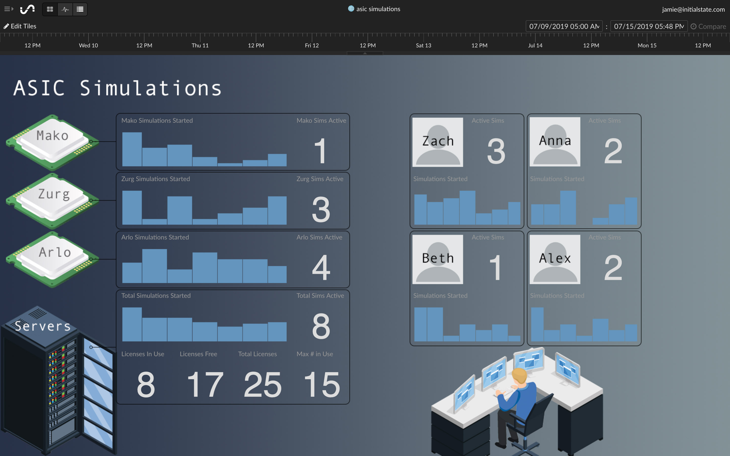Image resolution: width=730 pixels, height=456 pixels.
Task: Collapse the timeline with the small arrow
Action: [x=365, y=53]
